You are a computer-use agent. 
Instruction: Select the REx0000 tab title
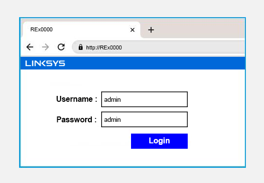[x=42, y=29]
